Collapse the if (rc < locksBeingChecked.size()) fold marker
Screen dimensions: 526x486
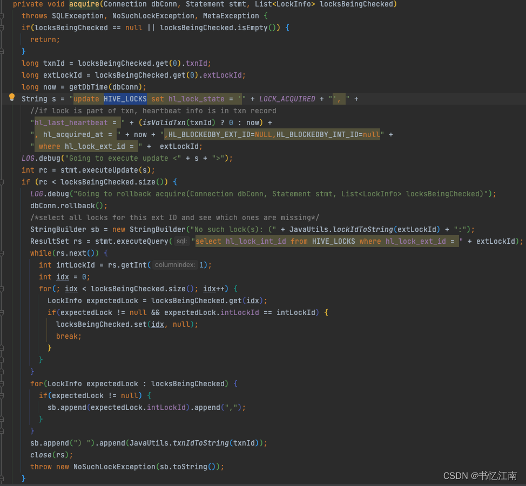pos(2,182)
